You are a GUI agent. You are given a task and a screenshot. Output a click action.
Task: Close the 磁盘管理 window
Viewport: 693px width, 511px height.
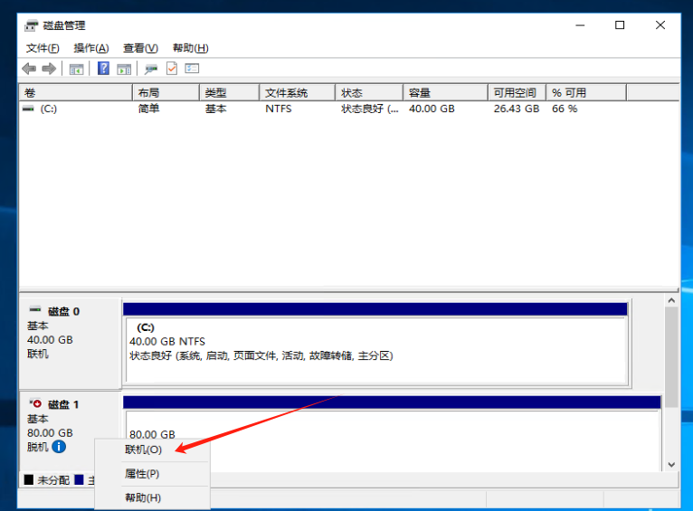tap(660, 25)
